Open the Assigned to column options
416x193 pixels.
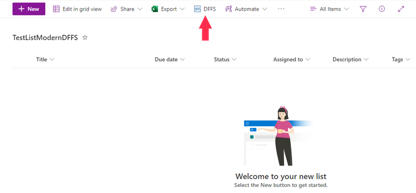(x=292, y=60)
